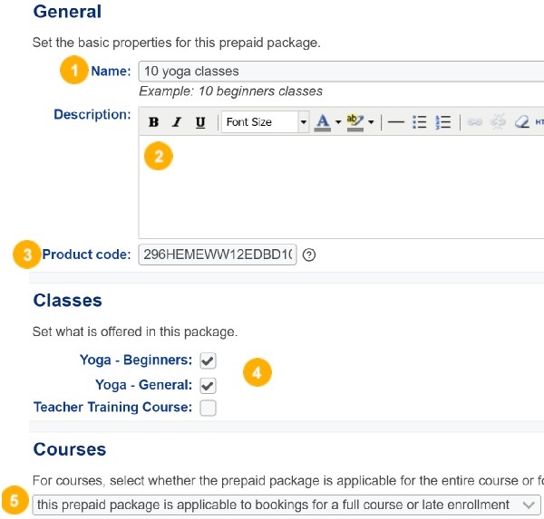Screen dimensions: 544x519
Task: Open the Product code help icon
Action: coord(309,255)
